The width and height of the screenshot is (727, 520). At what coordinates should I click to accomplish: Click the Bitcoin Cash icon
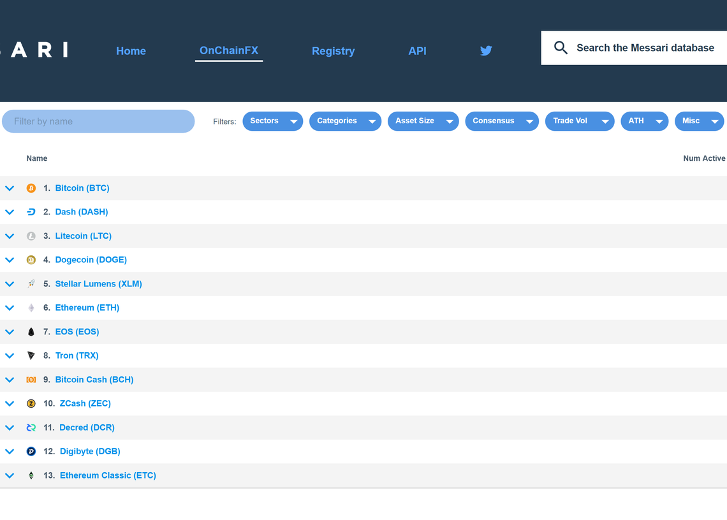pos(31,380)
